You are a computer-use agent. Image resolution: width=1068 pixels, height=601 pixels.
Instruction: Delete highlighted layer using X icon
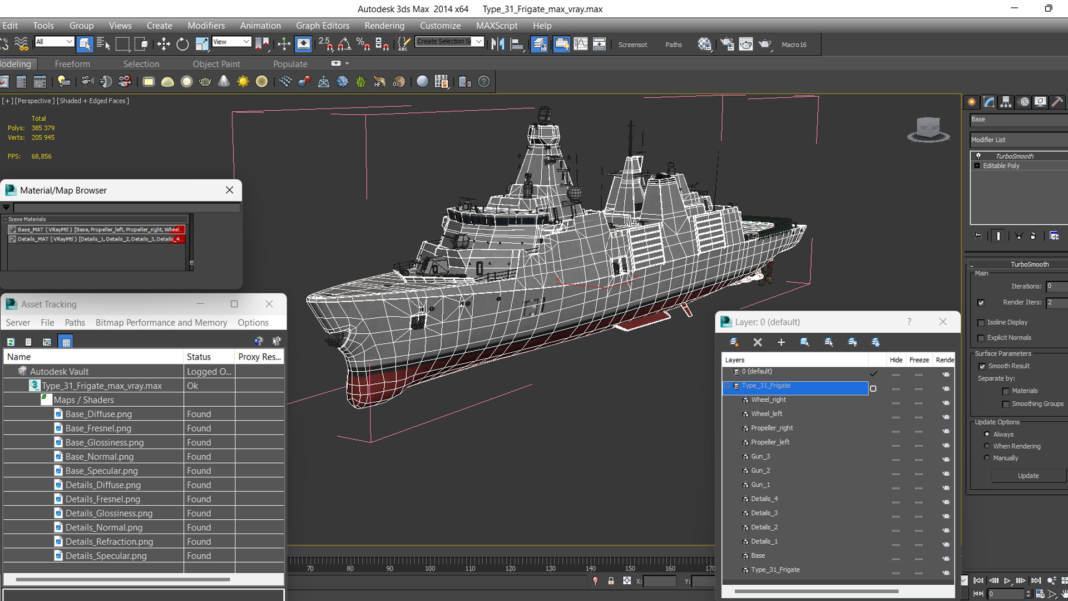758,342
